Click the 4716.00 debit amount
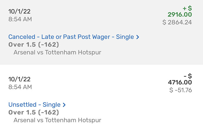This screenshot has width=203, height=126. pos(179,82)
